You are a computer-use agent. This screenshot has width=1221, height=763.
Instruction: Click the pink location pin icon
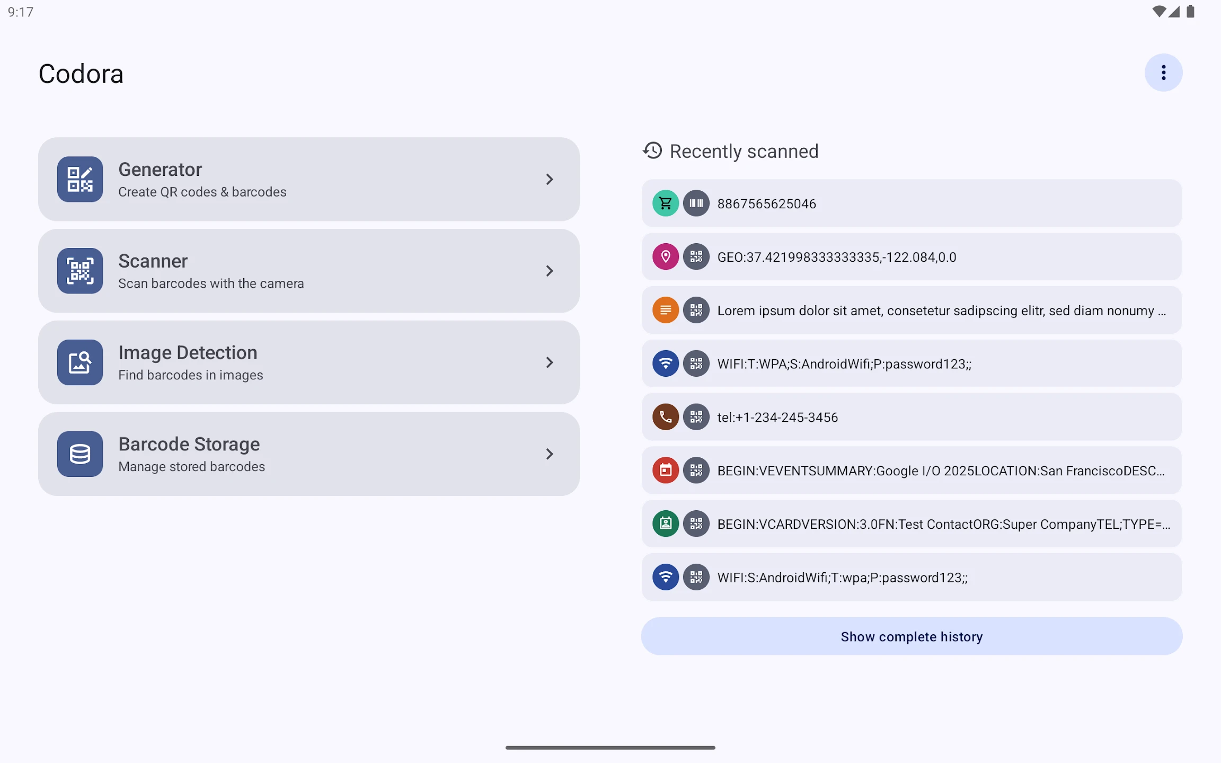pos(666,257)
